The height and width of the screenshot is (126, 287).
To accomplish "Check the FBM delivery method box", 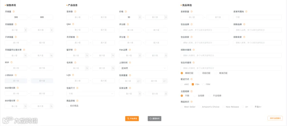I will click(x=203, y=84).
